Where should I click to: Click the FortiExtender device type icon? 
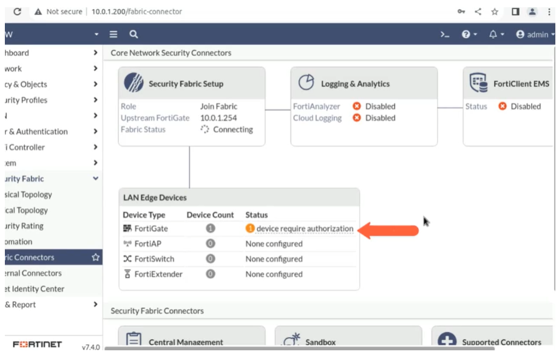[x=127, y=274]
